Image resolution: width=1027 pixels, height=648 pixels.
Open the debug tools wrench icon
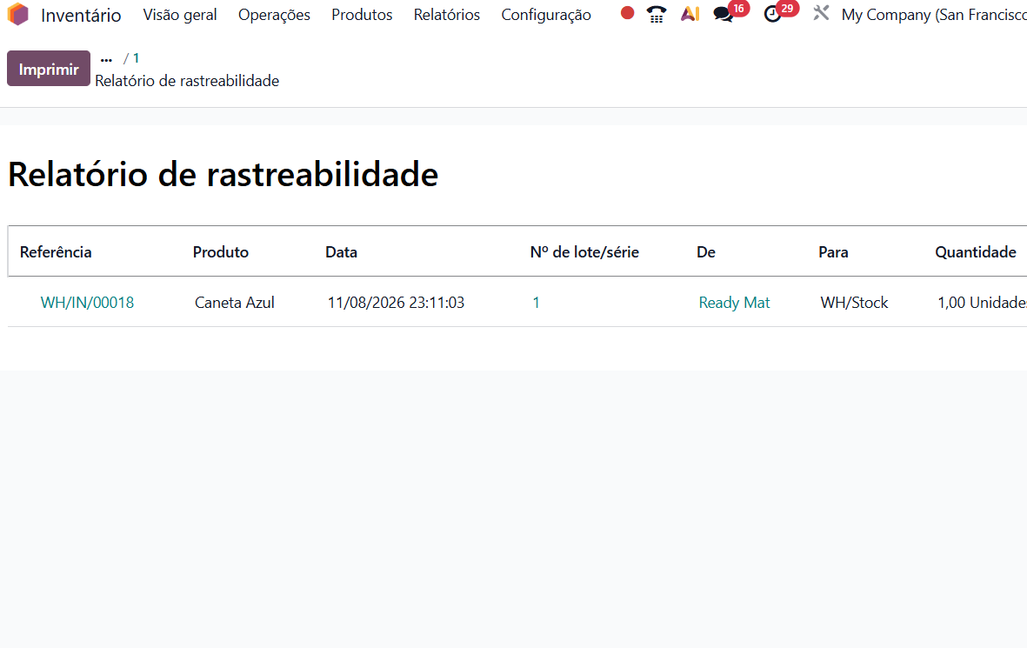point(821,13)
